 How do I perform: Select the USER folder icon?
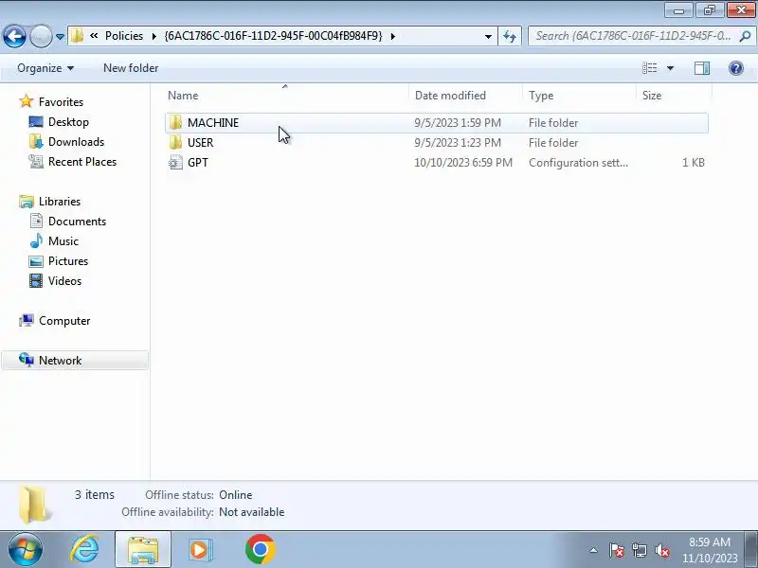click(175, 143)
